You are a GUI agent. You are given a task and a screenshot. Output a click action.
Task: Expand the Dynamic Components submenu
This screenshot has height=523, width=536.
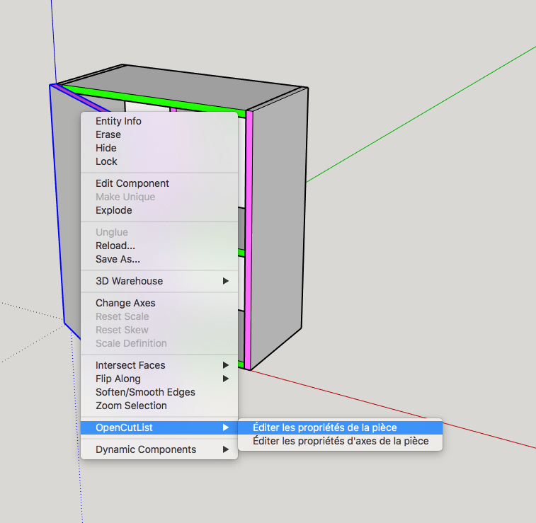tap(159, 449)
